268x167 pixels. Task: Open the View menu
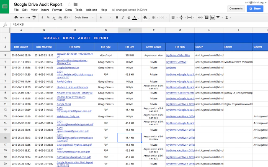click(x=34, y=10)
